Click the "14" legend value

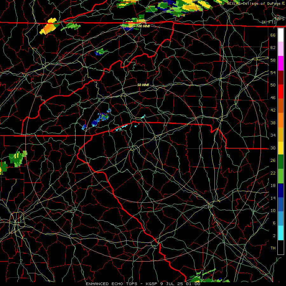(273, 198)
